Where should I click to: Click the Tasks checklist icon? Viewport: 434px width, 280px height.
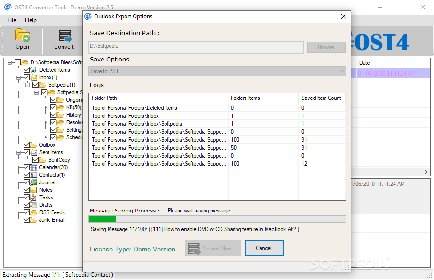(x=33, y=197)
